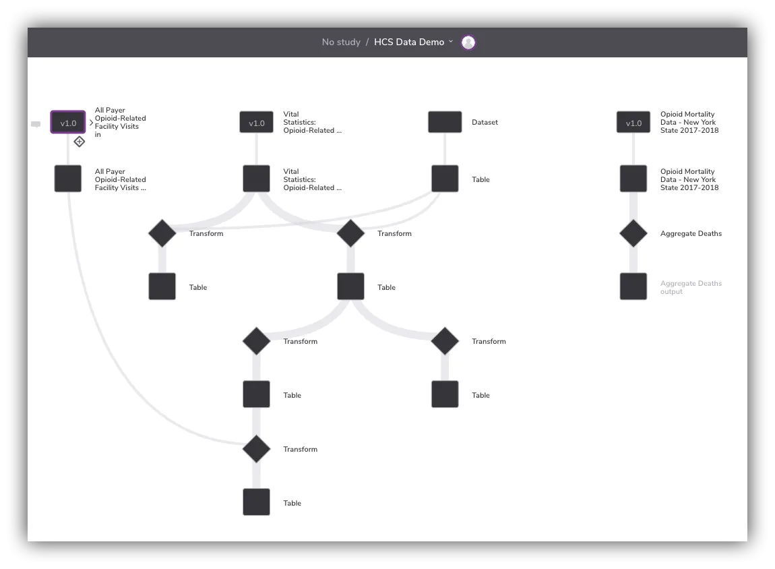Open the HCS Data Demo dropdown
Screen dimensions: 775x569
pyautogui.click(x=451, y=42)
